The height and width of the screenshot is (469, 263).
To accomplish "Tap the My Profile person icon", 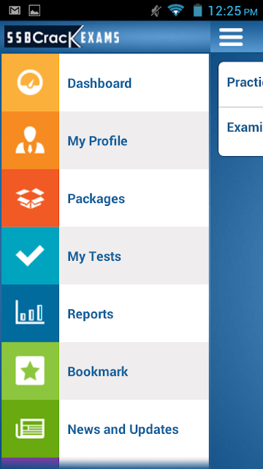I will coord(30,140).
